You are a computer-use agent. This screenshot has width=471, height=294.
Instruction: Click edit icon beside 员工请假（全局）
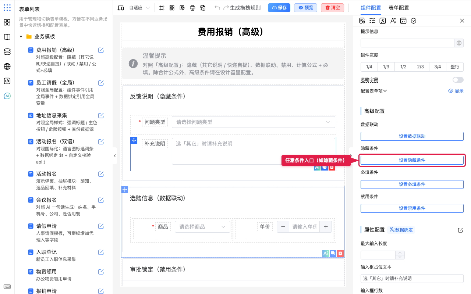101,83
